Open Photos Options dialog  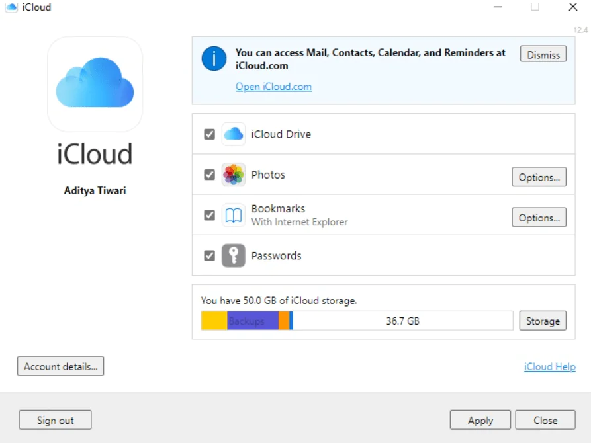539,177
